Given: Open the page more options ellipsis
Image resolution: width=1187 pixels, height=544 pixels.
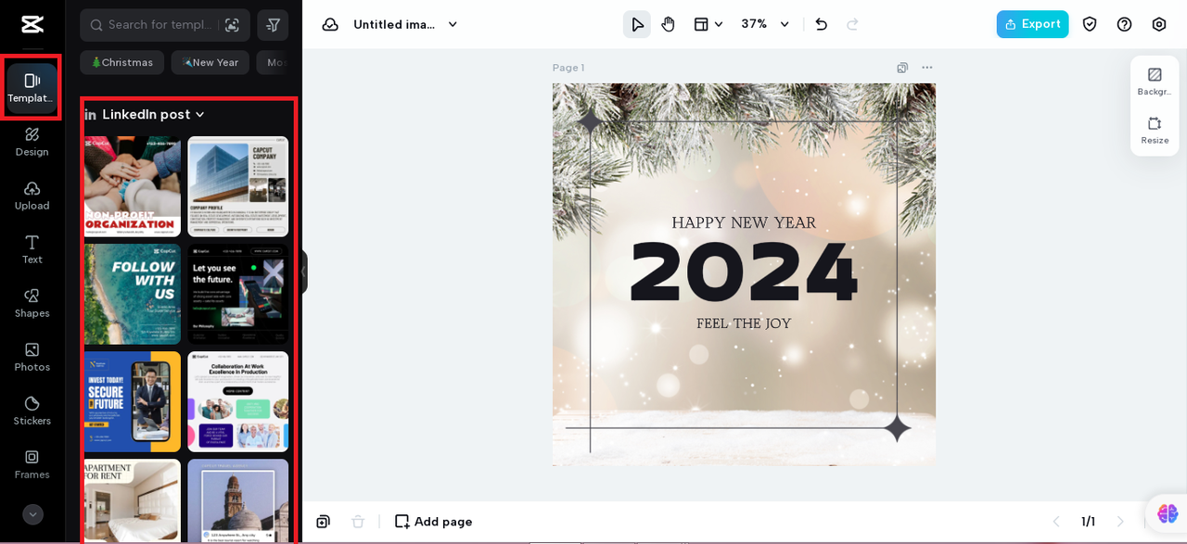Looking at the screenshot, I should (927, 68).
